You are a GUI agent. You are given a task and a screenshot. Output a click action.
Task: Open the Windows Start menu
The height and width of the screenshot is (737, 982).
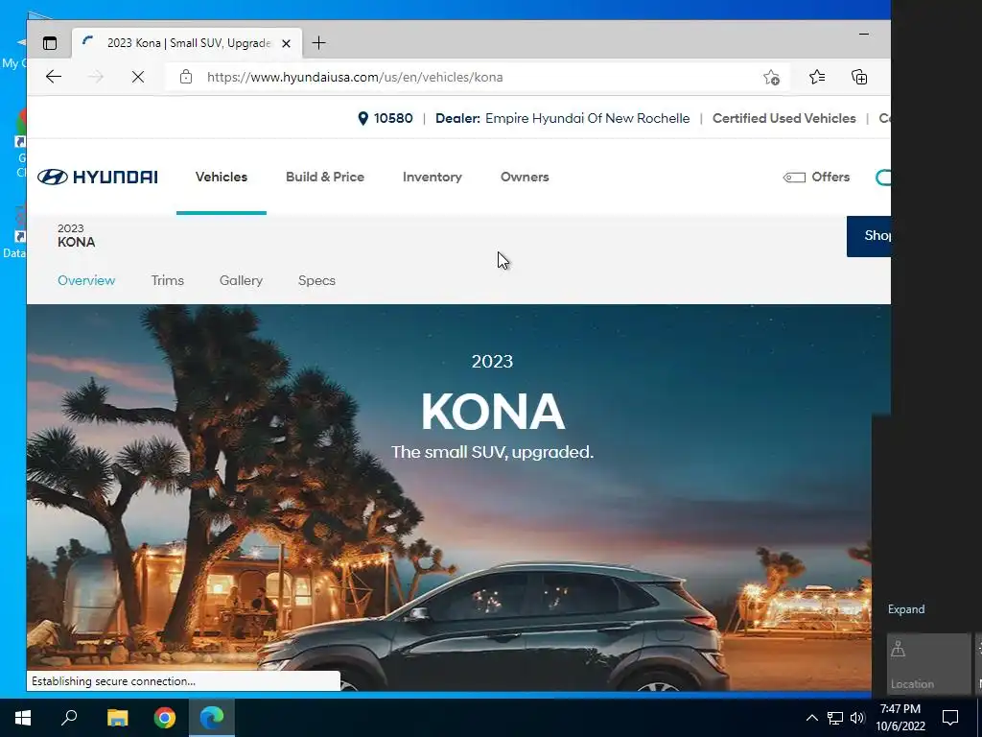(23, 718)
